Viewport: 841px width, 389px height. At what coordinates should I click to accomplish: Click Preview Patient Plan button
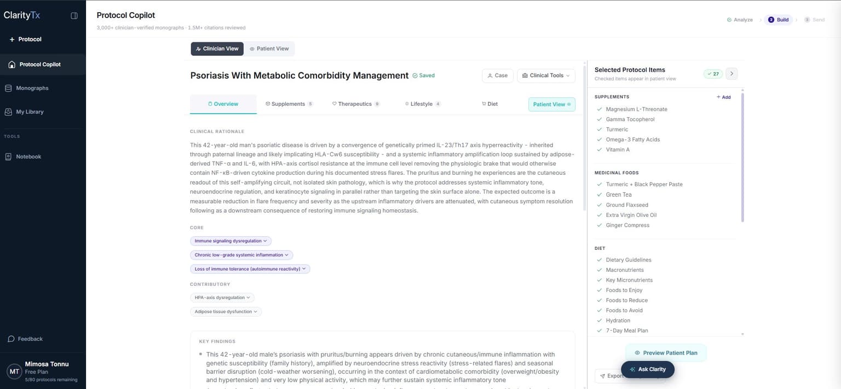(x=666, y=353)
